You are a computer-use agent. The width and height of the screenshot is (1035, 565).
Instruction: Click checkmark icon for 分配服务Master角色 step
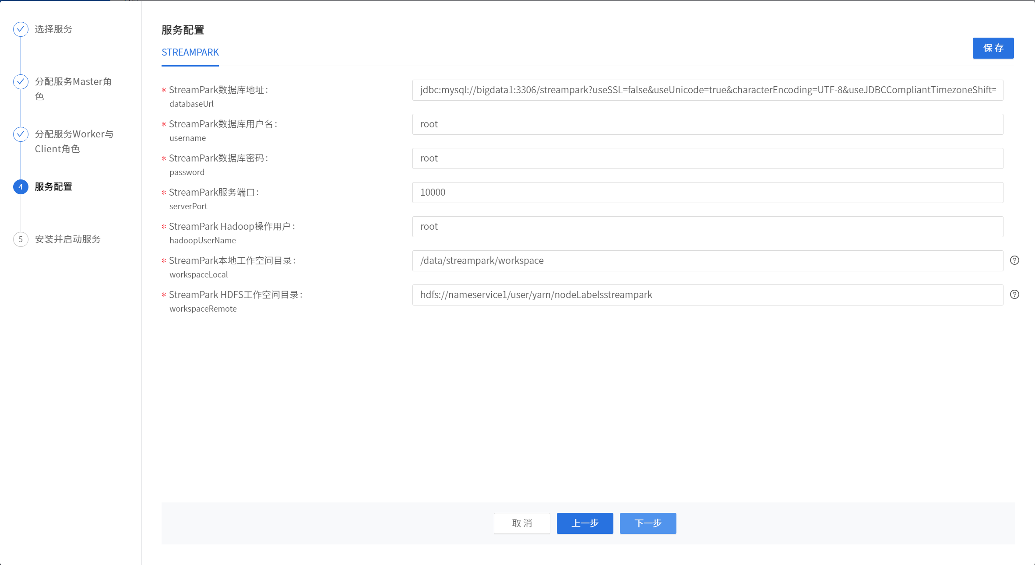click(x=21, y=81)
